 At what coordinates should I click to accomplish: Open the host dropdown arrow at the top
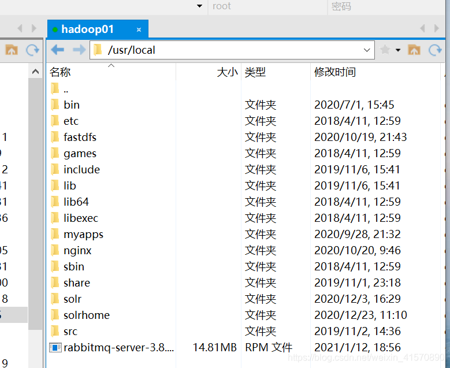point(199,6)
